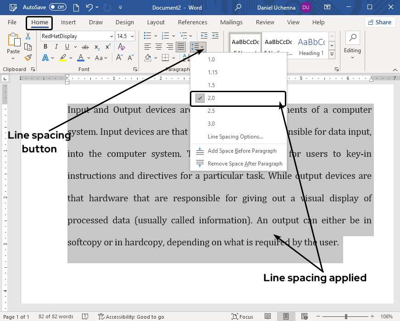Viewport: 400px width, 321px height.
Task: Apply bullet list formatting
Action: coord(147,35)
